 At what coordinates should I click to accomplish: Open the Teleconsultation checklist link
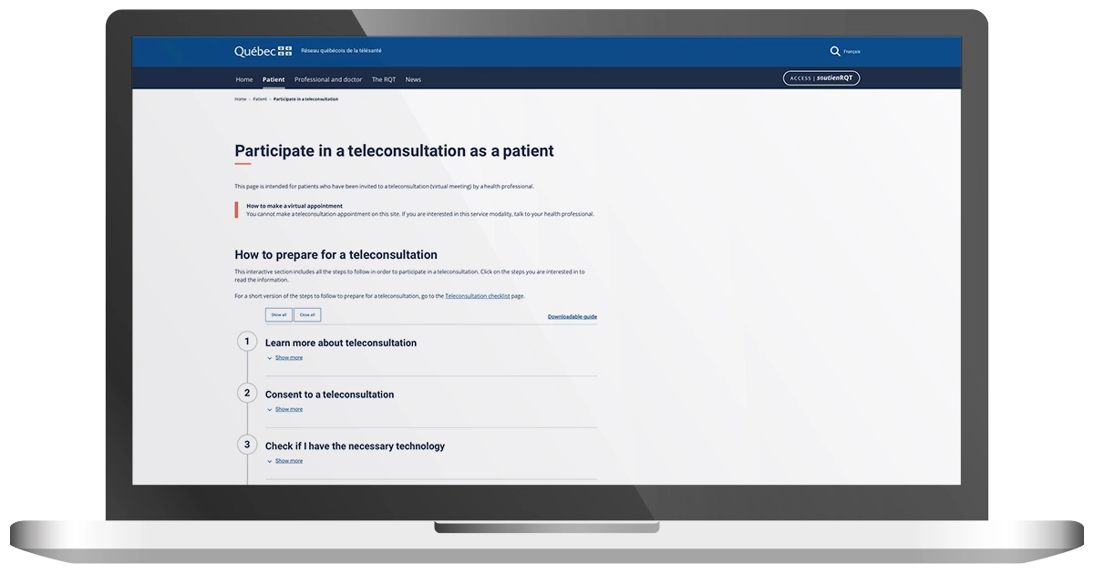(x=478, y=295)
